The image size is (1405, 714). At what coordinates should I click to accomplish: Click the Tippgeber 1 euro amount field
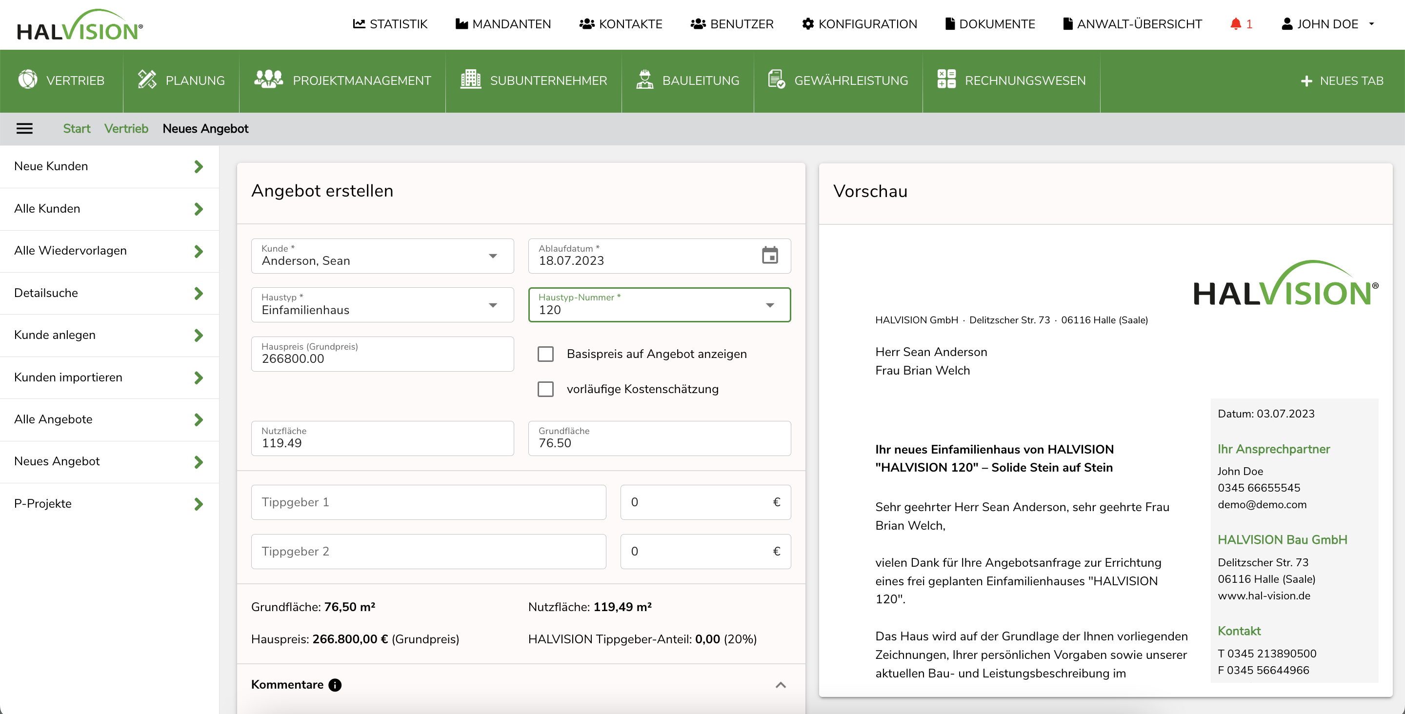point(705,502)
